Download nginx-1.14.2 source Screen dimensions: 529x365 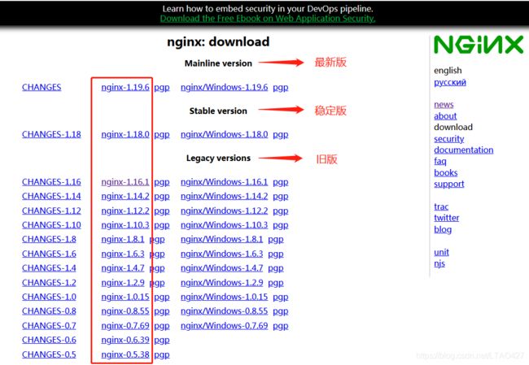pos(125,196)
